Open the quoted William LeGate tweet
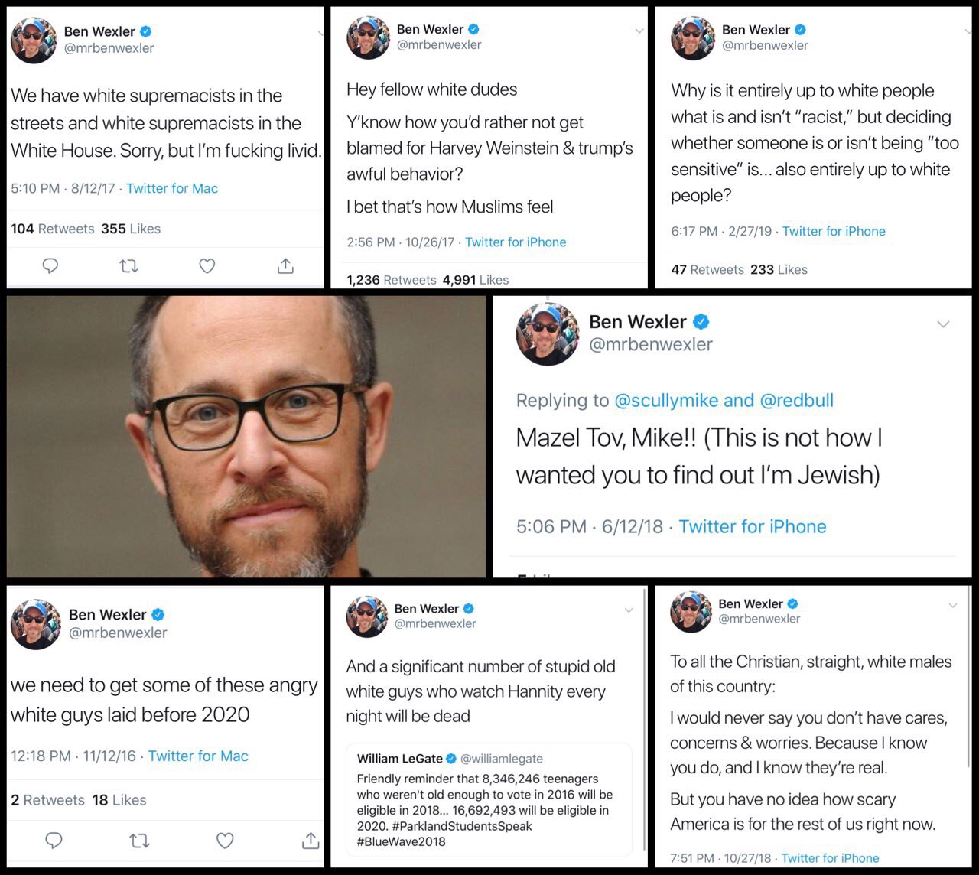The image size is (979, 875). [x=489, y=799]
